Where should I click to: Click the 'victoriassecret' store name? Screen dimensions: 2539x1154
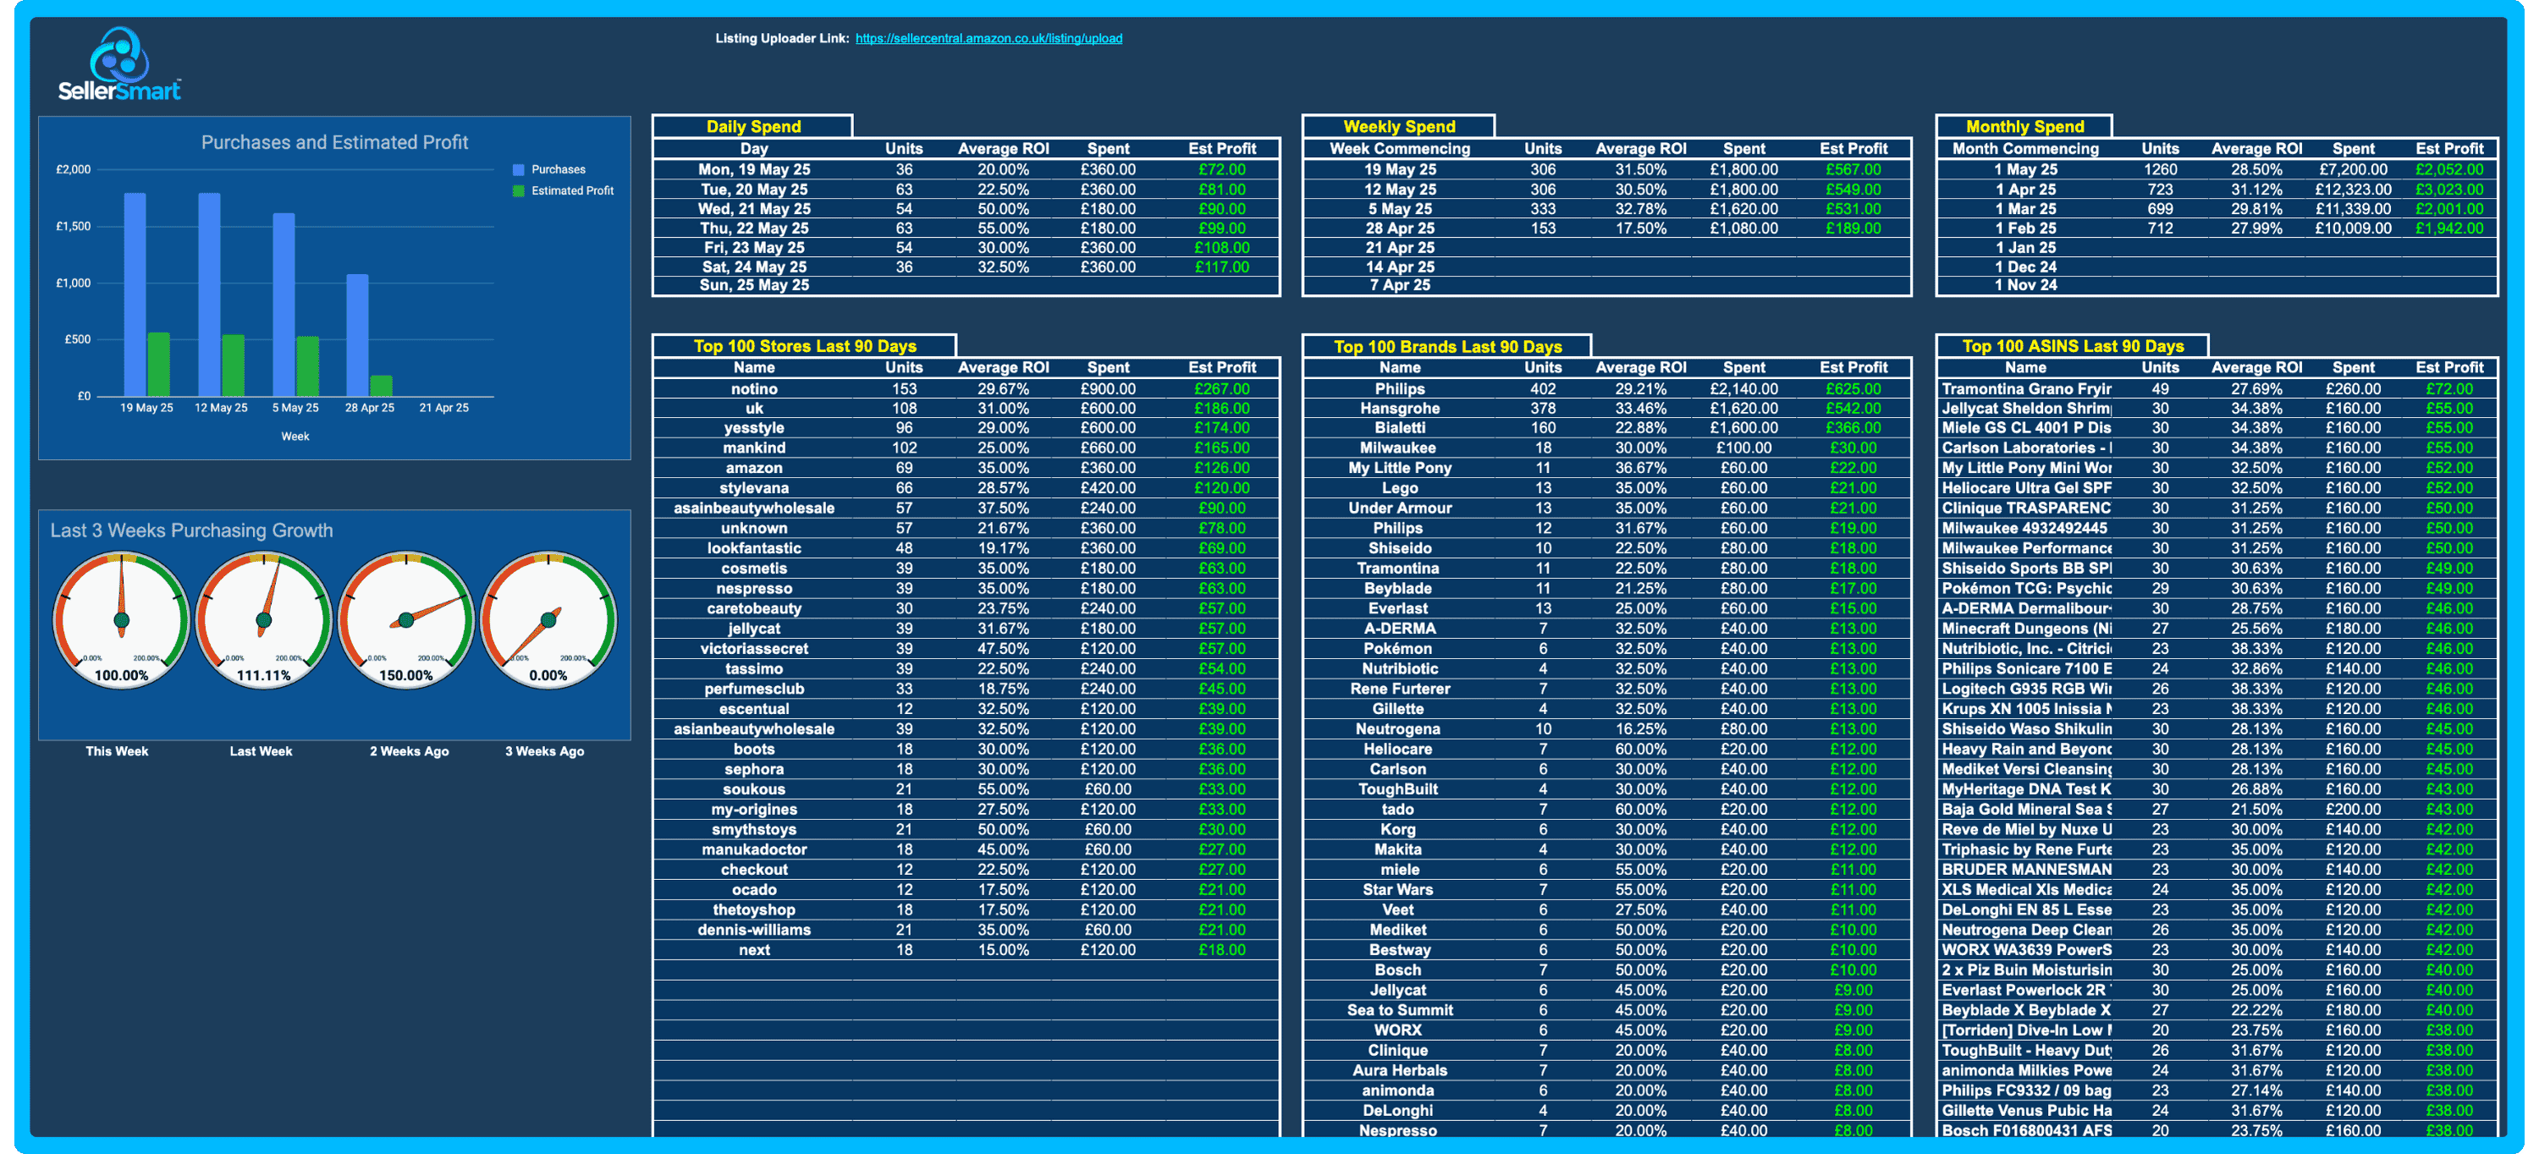(754, 648)
